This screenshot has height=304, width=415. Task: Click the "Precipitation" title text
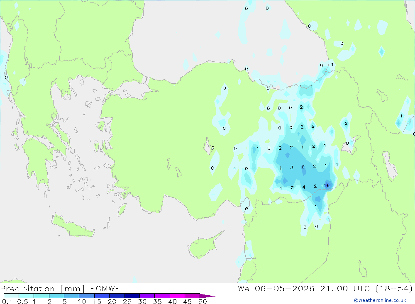click(x=27, y=289)
